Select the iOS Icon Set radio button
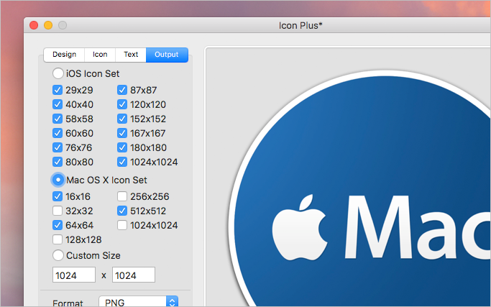491x307 pixels. [x=58, y=73]
